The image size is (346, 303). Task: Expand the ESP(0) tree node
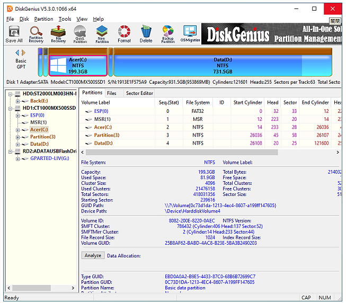coord(17,115)
